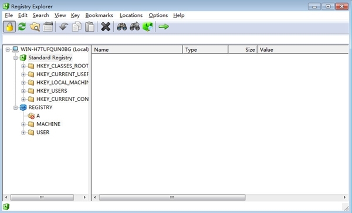Sort by the Name column header
352x213 pixels.
coord(137,50)
